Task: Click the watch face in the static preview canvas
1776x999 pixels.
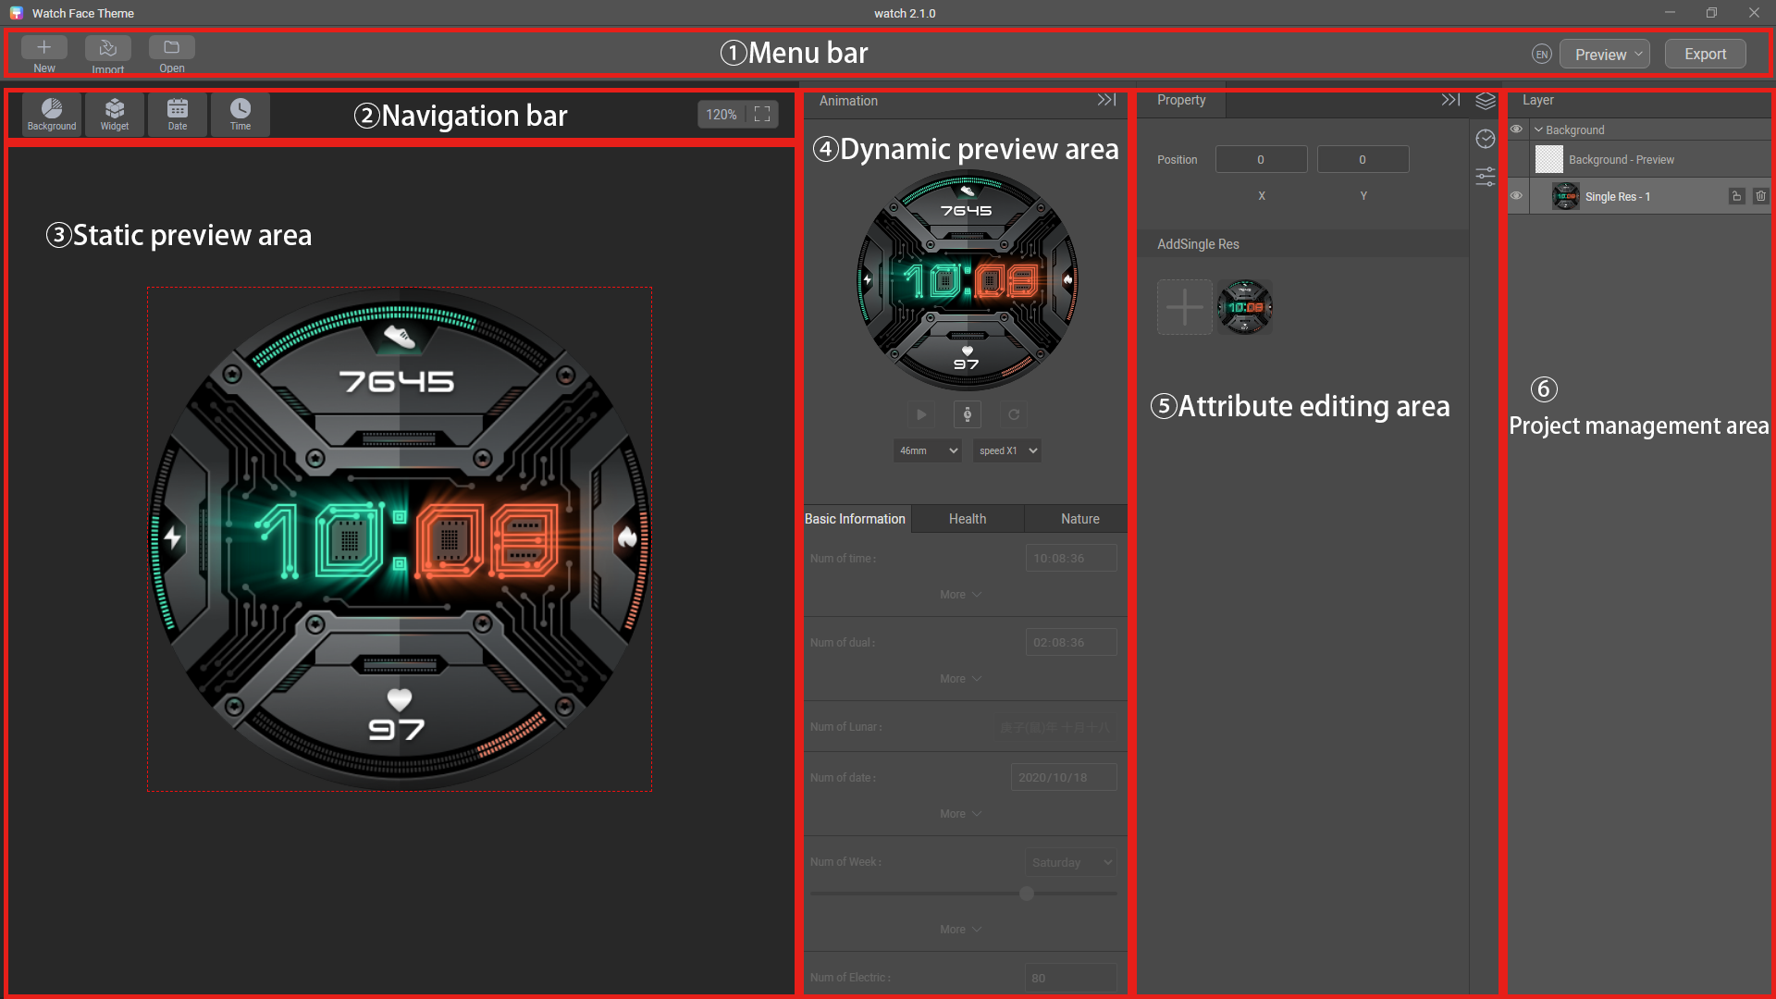Action: point(400,539)
